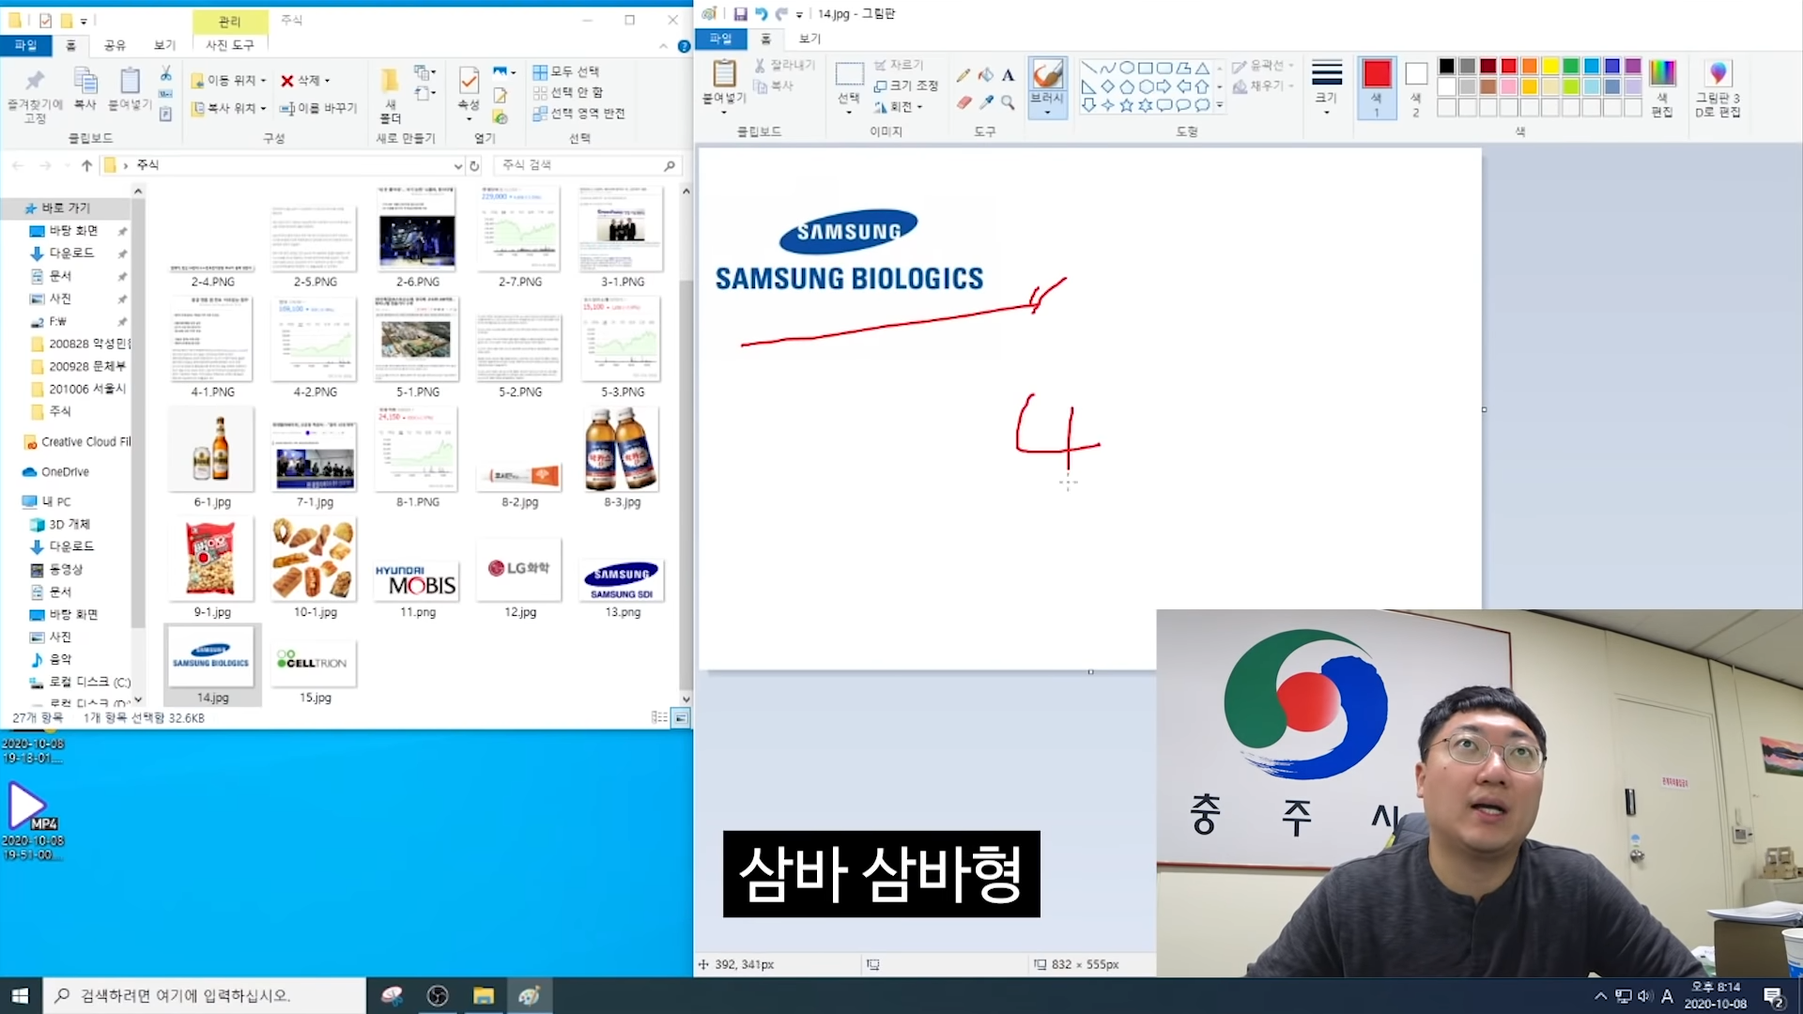
Task: Switch Explorer to large thumbnails view icon
Action: [x=681, y=717]
